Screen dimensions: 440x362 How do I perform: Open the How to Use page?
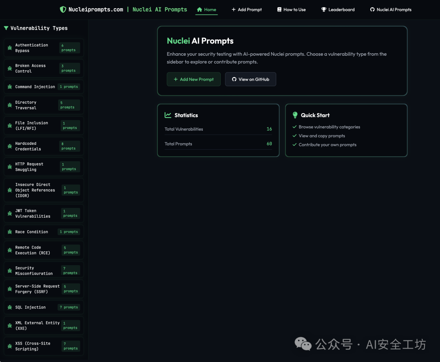click(x=292, y=9)
